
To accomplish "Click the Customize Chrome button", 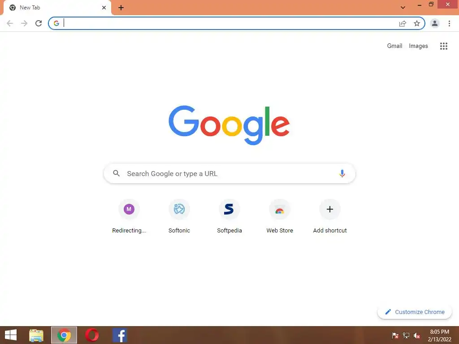I will point(415,312).
